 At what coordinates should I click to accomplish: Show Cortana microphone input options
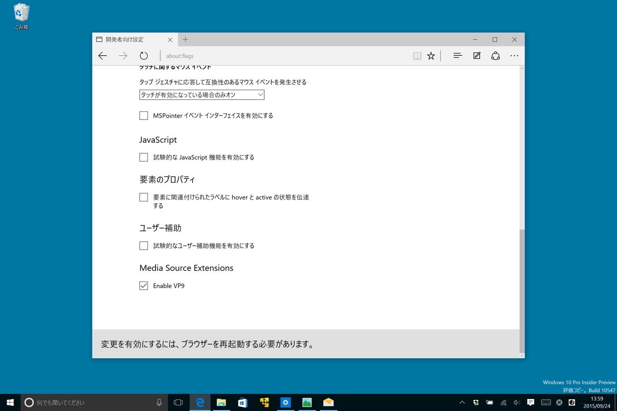coord(159,402)
